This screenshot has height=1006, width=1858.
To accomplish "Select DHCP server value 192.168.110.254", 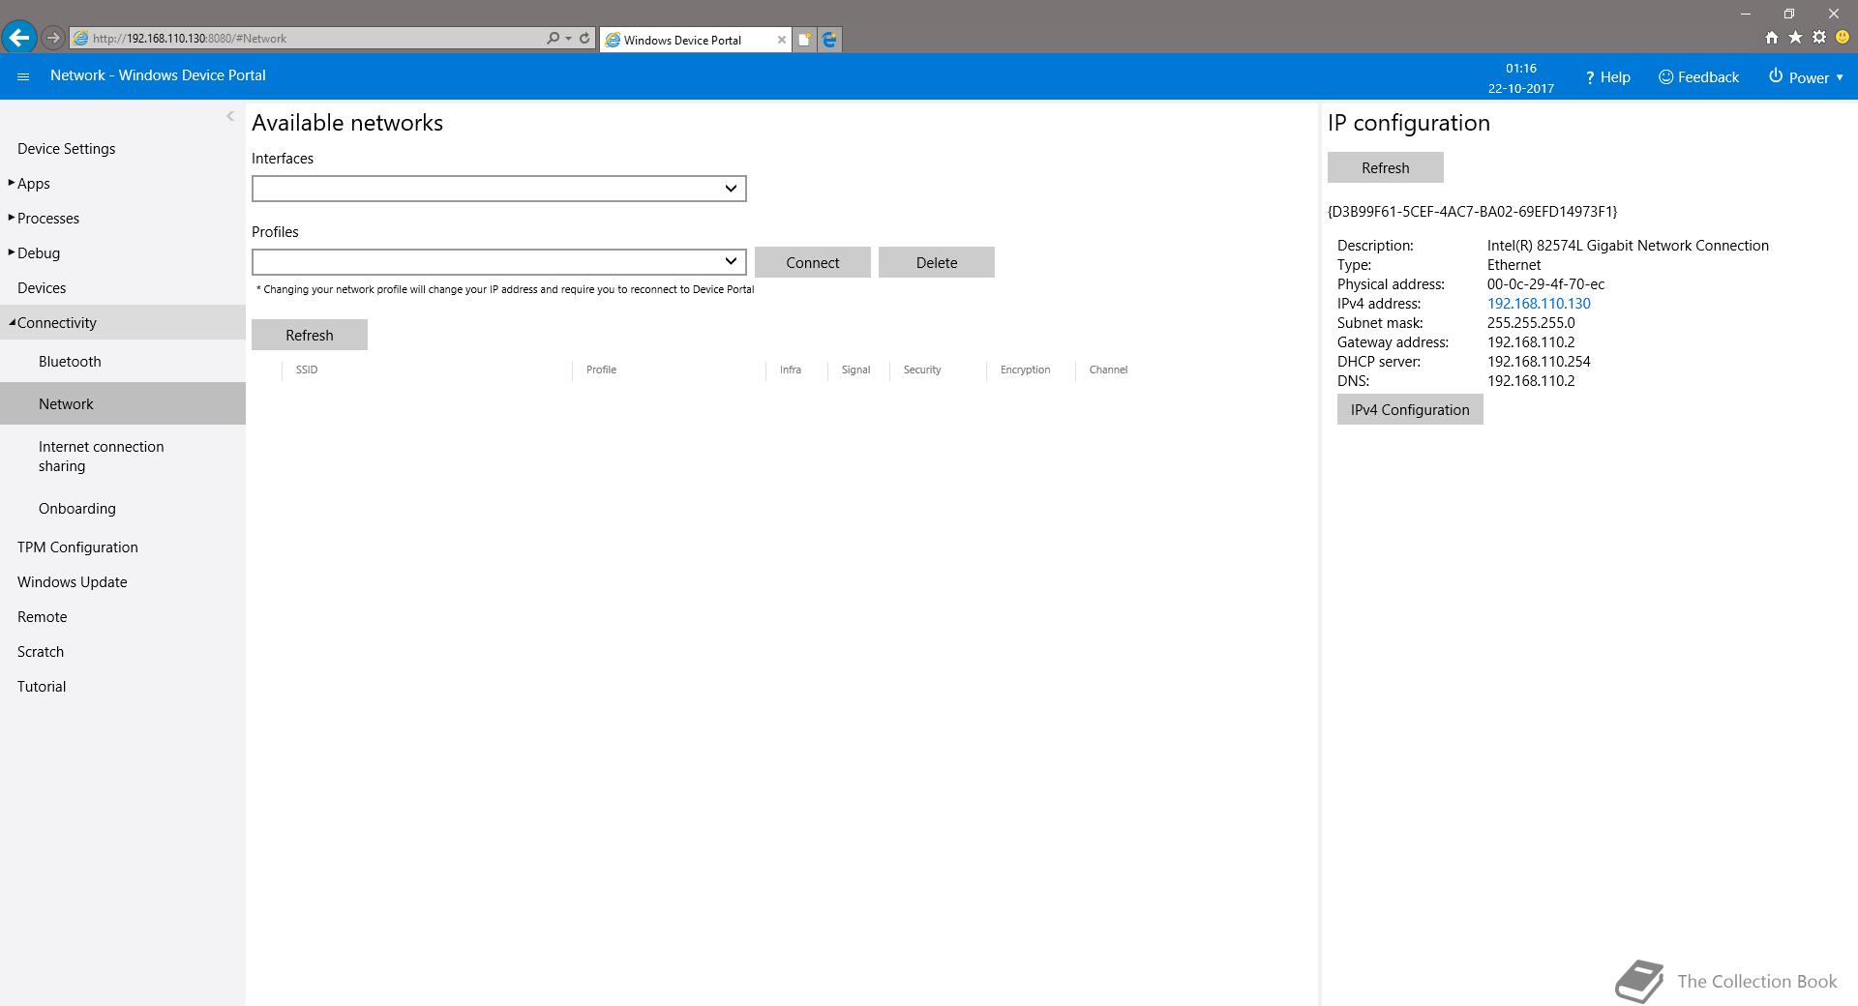I will [x=1539, y=362].
